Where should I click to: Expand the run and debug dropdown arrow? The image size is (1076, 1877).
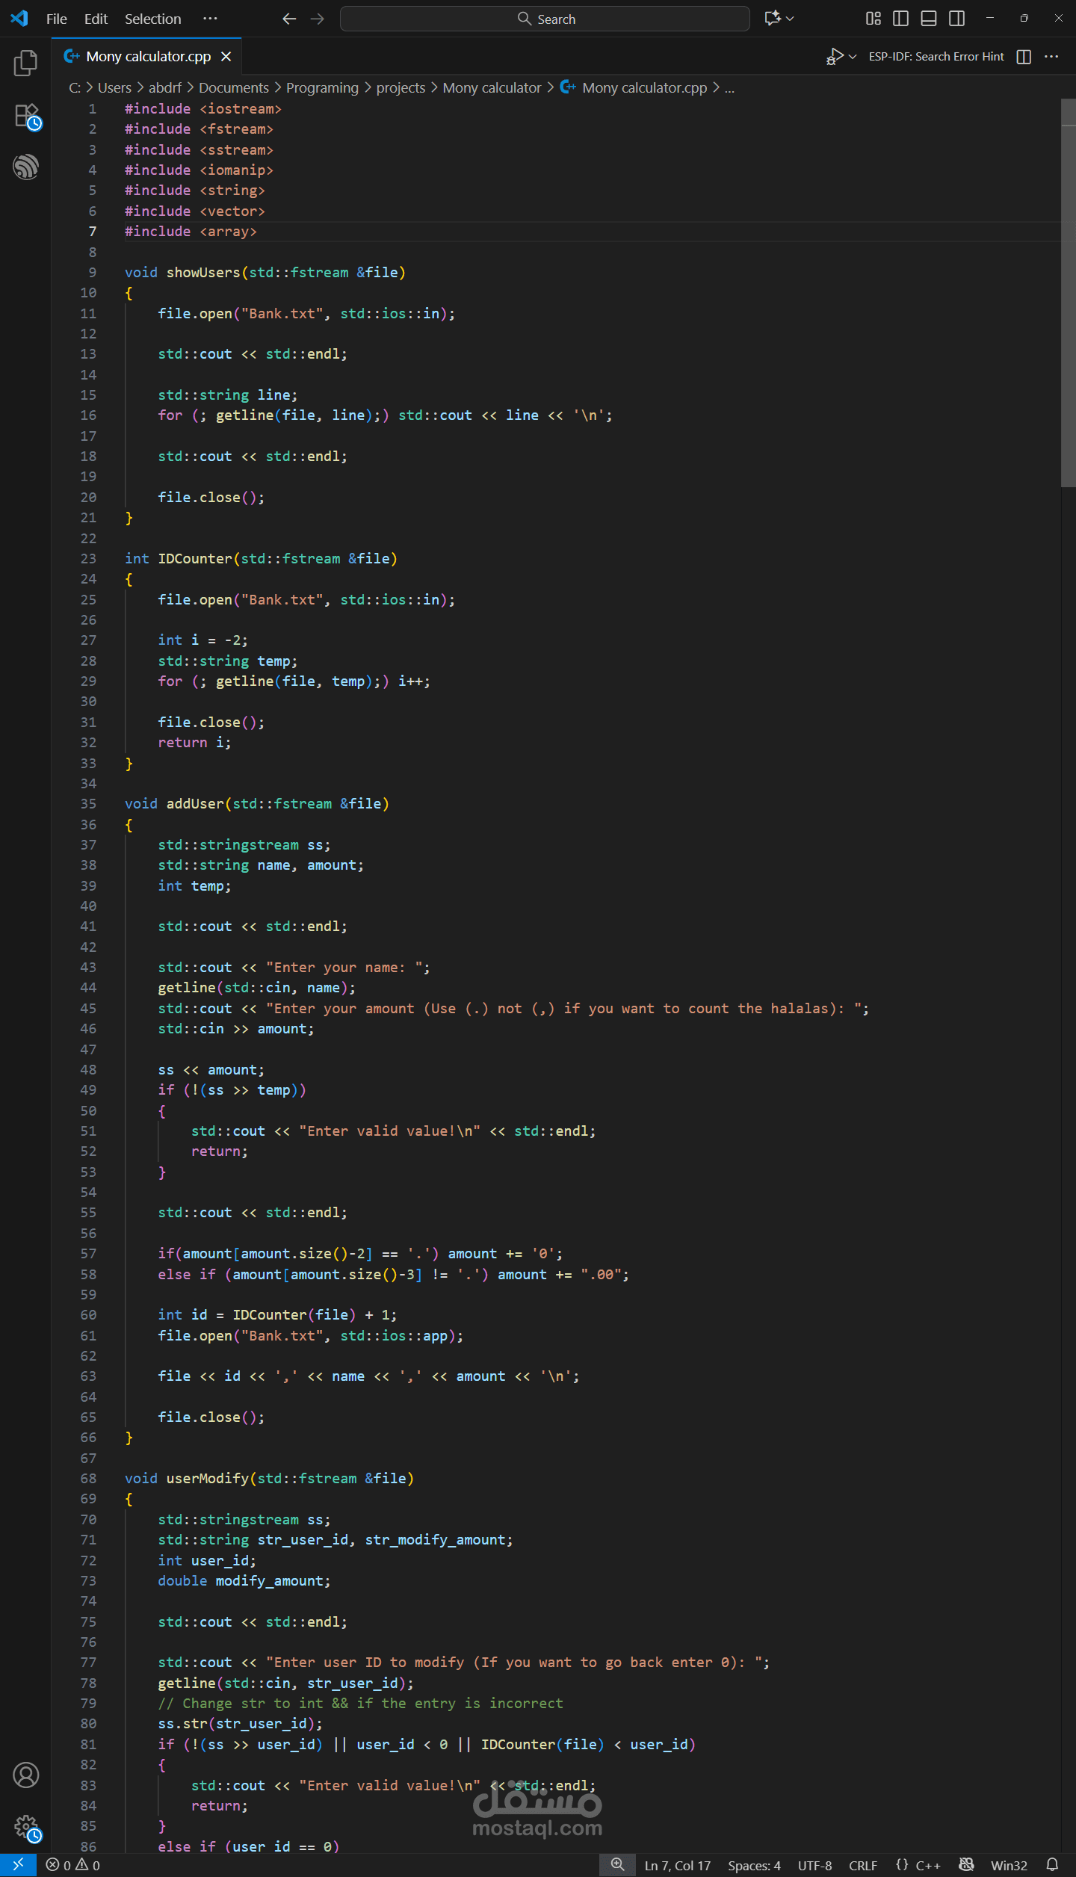coord(853,57)
